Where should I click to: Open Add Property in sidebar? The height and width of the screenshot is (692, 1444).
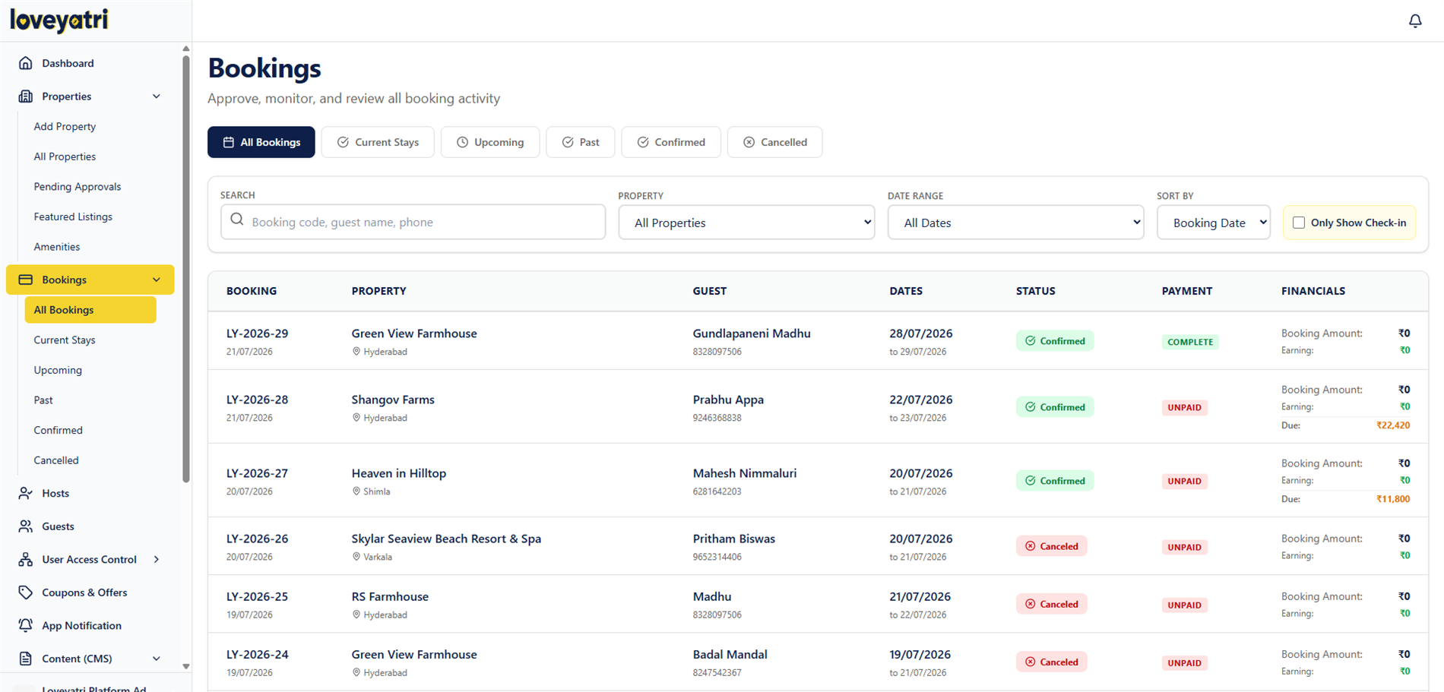tap(65, 127)
